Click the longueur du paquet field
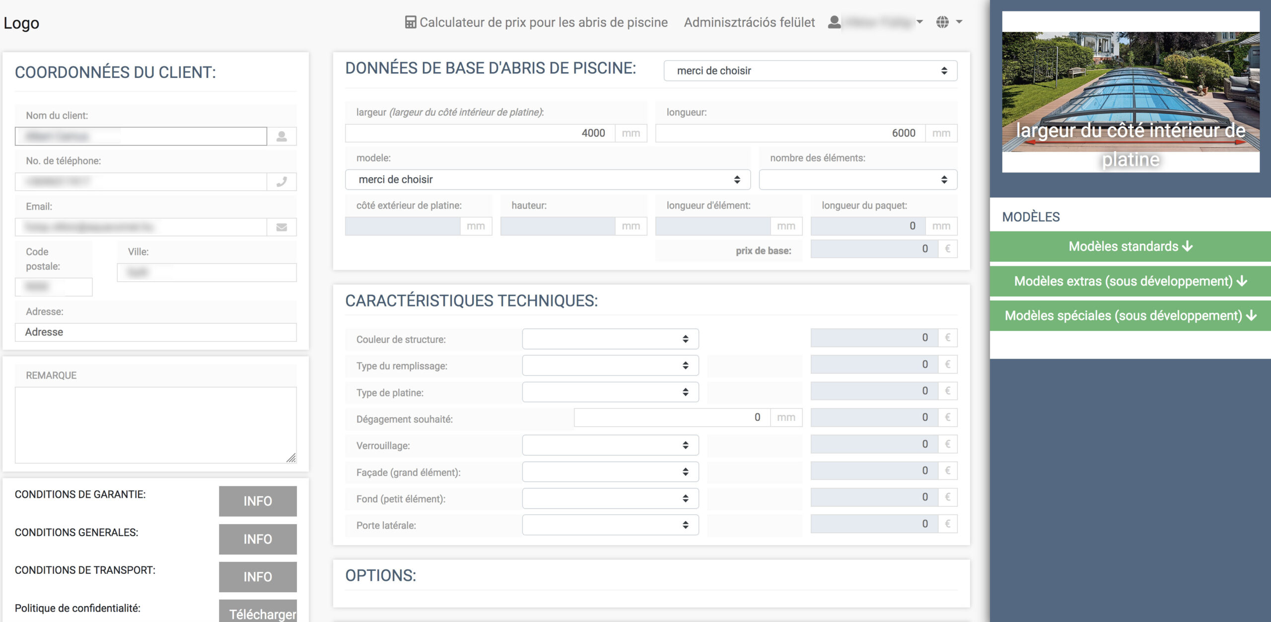1271x622 pixels. [x=868, y=226]
